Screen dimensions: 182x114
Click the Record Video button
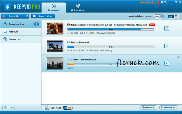pos(43,16)
